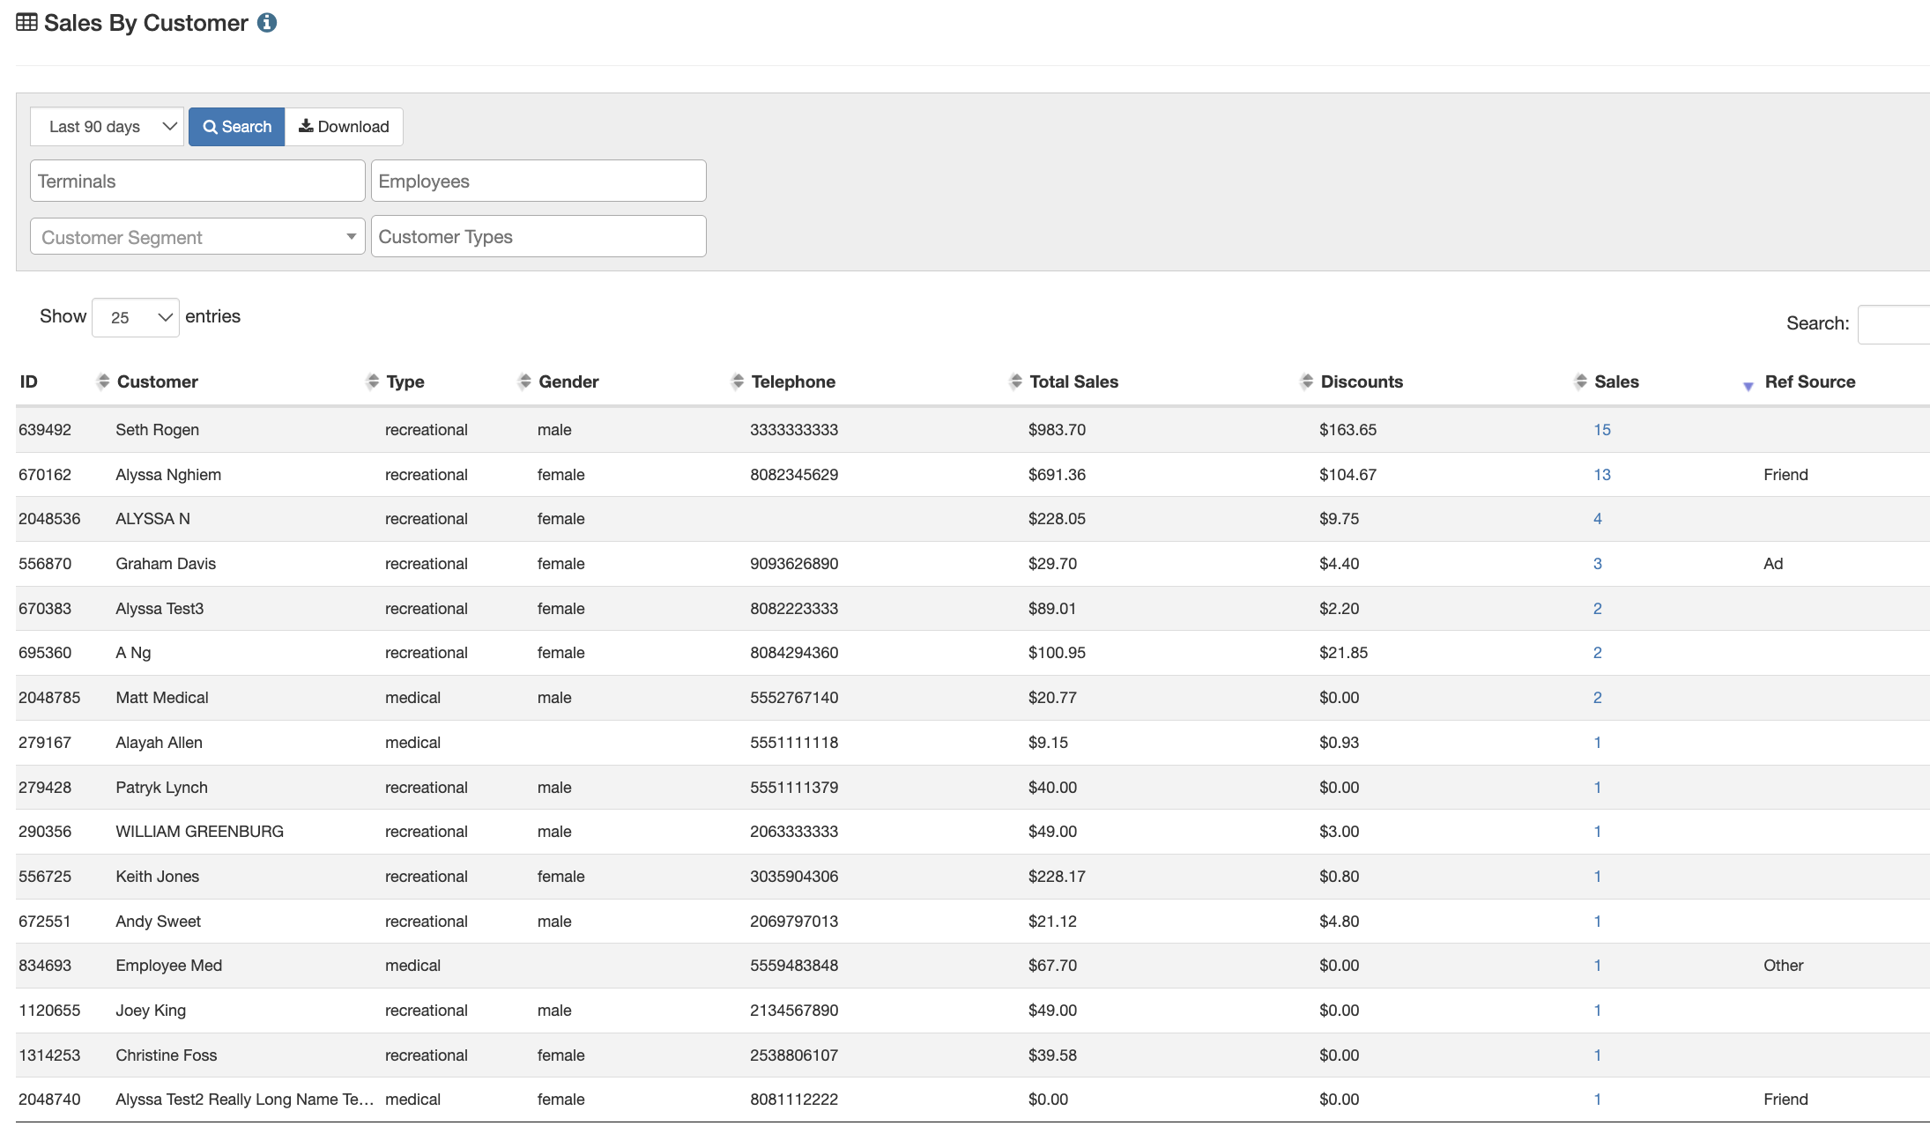Click the Download button
The height and width of the screenshot is (1133, 1930).
344,127
